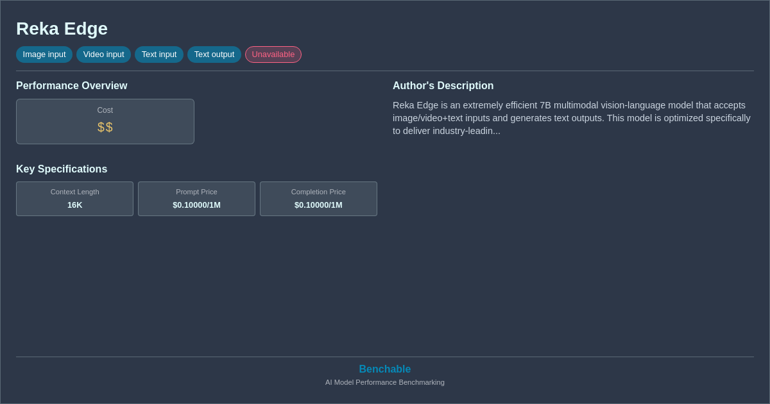Click the Author's Description heading
Viewport: 770px width, 404px height.
443,86
